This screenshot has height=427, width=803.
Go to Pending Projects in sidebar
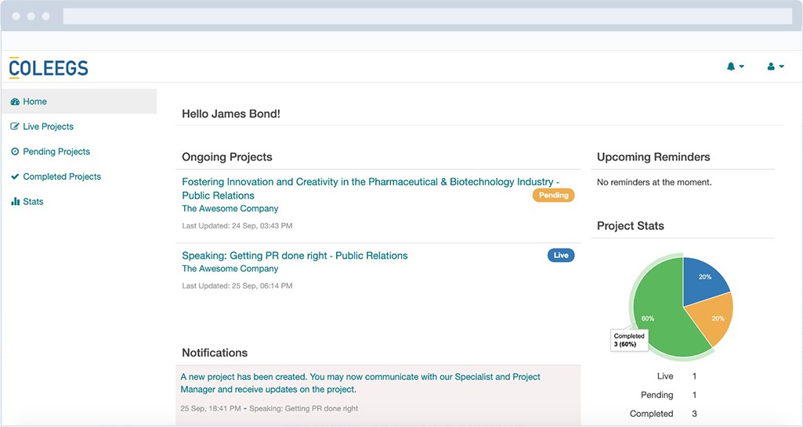56,152
